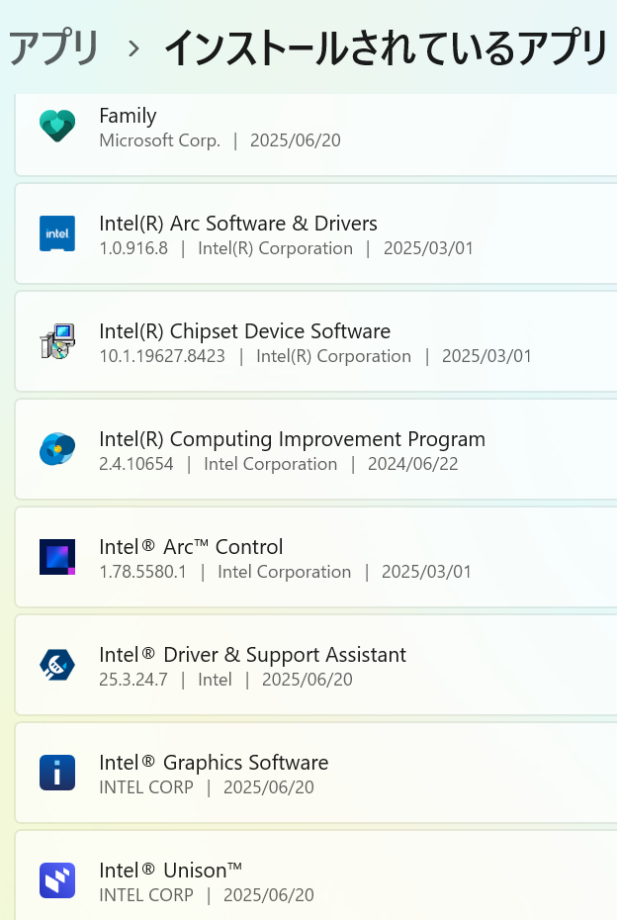This screenshot has width=617, height=920.
Task: Click the Intel Arc Software & Drivers icon
Action: tap(57, 233)
